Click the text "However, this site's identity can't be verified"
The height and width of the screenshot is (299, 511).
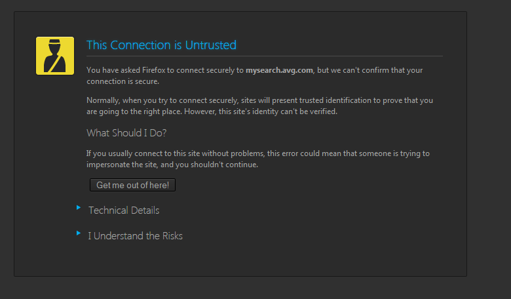(x=261, y=111)
